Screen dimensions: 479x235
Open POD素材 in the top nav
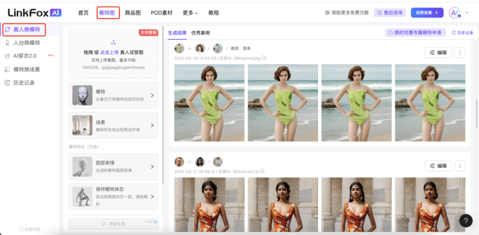point(161,13)
